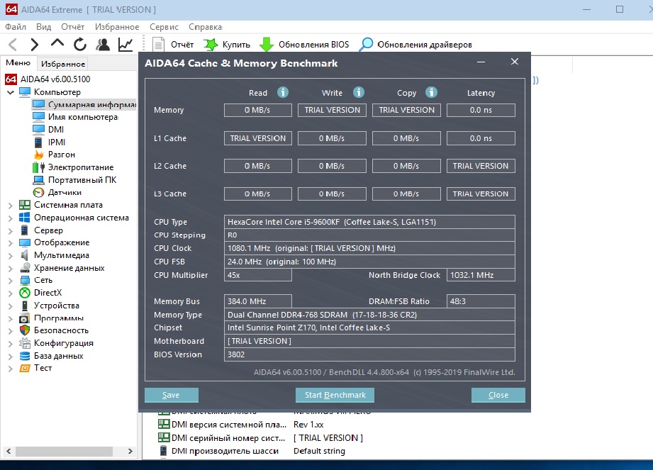Expand the Сервер tree node
This screenshot has width=653, height=470.
[x=11, y=230]
